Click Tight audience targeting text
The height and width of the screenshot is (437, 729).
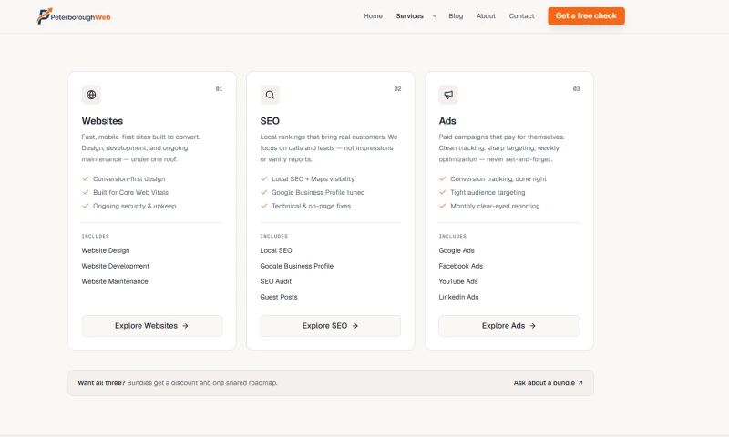pyautogui.click(x=488, y=192)
